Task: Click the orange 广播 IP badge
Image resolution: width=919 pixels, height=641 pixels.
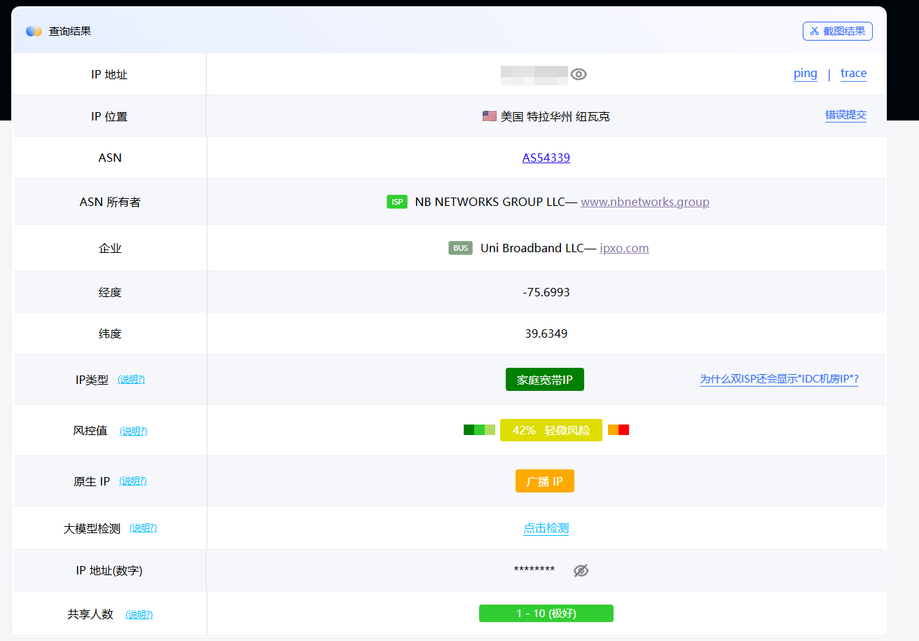Action: [x=544, y=481]
